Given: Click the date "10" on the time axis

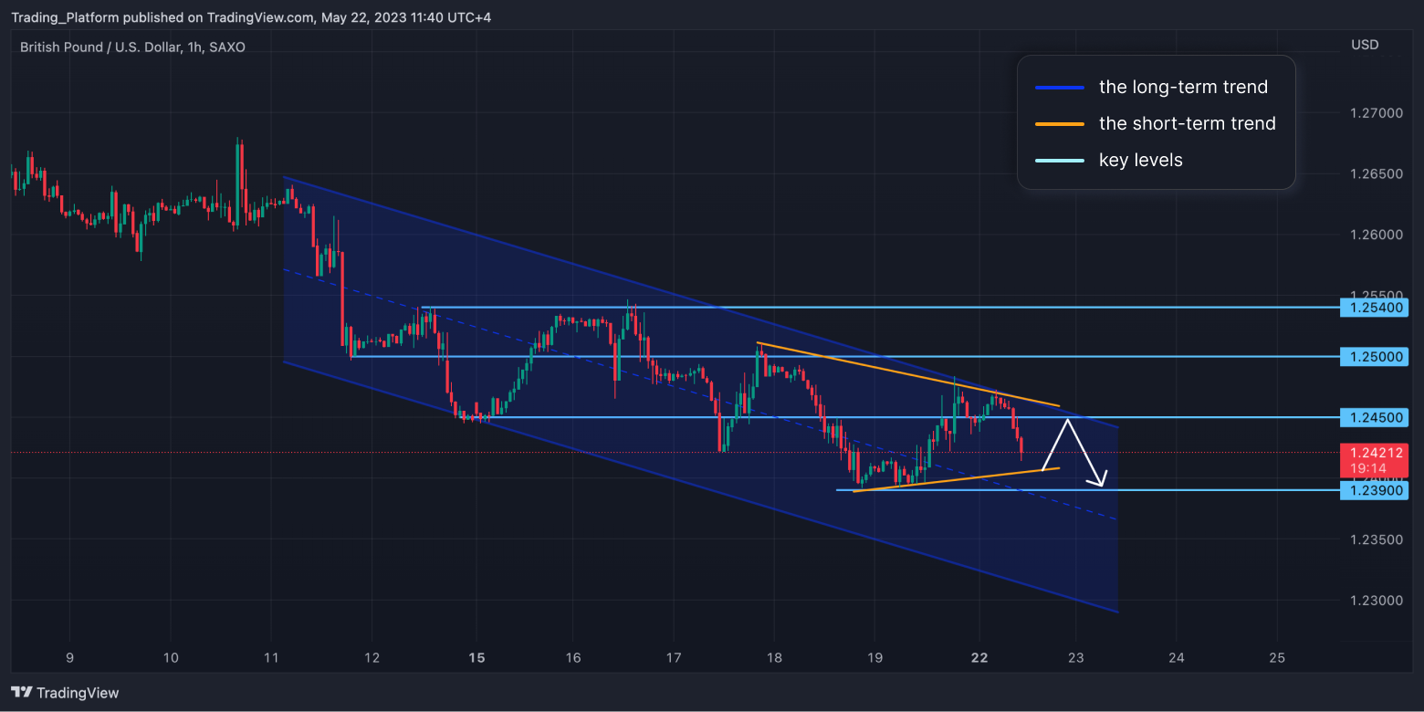Looking at the screenshot, I should pyautogui.click(x=171, y=657).
